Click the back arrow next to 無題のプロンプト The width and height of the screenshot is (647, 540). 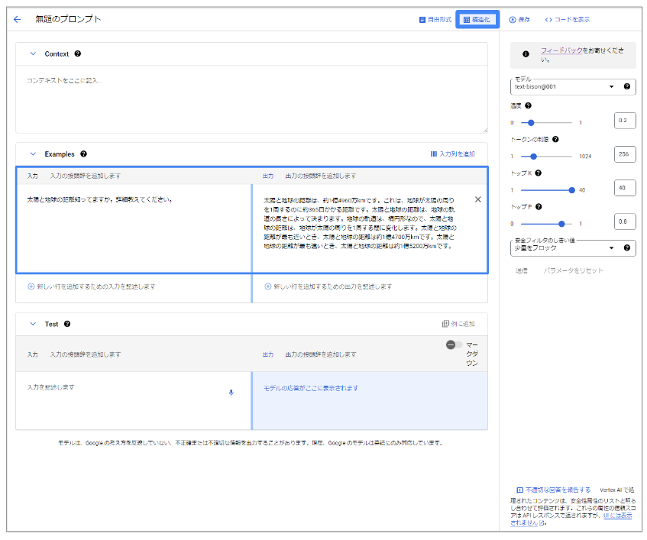click(x=18, y=19)
